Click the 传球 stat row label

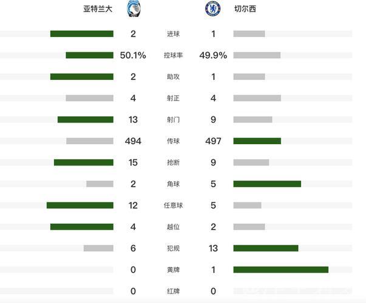click(x=173, y=141)
